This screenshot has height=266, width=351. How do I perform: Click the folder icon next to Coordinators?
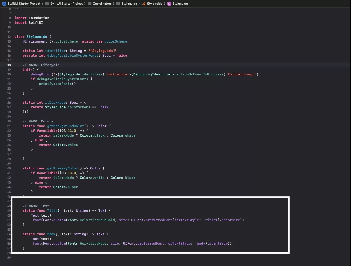90,4
